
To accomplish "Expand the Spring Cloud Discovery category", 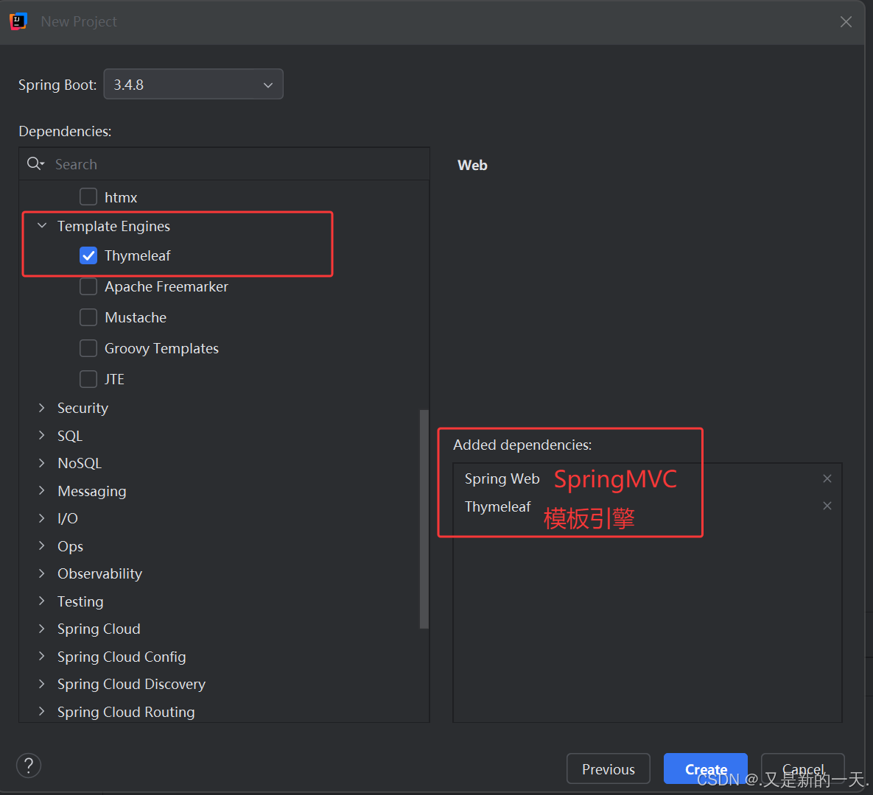I will pyautogui.click(x=42, y=684).
